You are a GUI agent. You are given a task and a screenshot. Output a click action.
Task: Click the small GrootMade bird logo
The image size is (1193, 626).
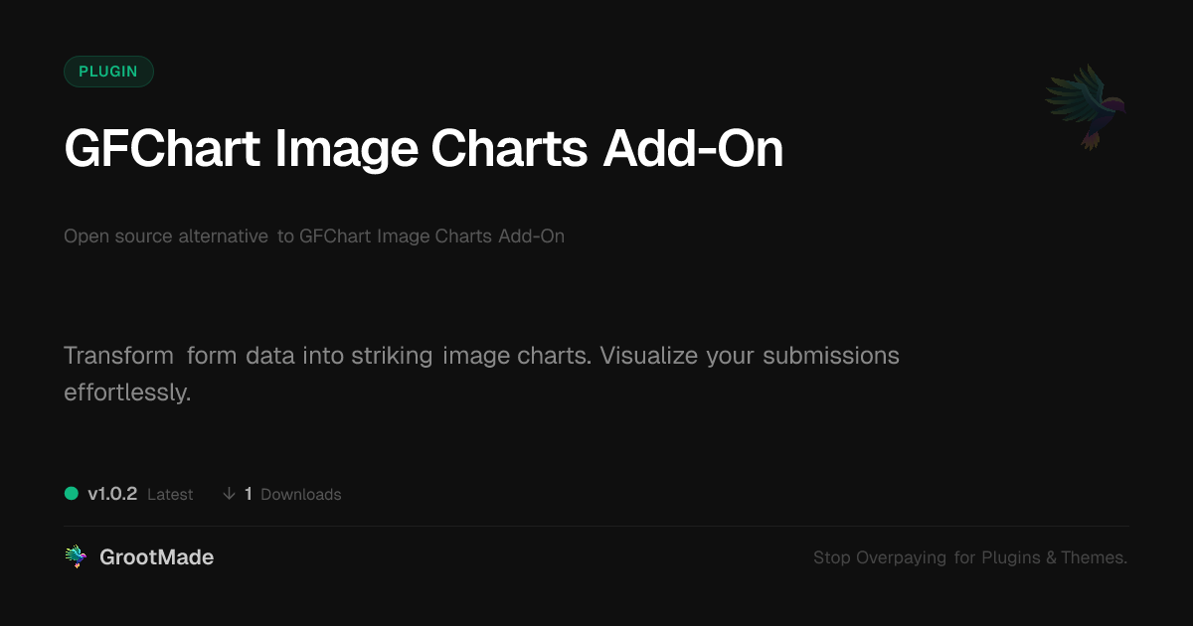pyautogui.click(x=76, y=557)
